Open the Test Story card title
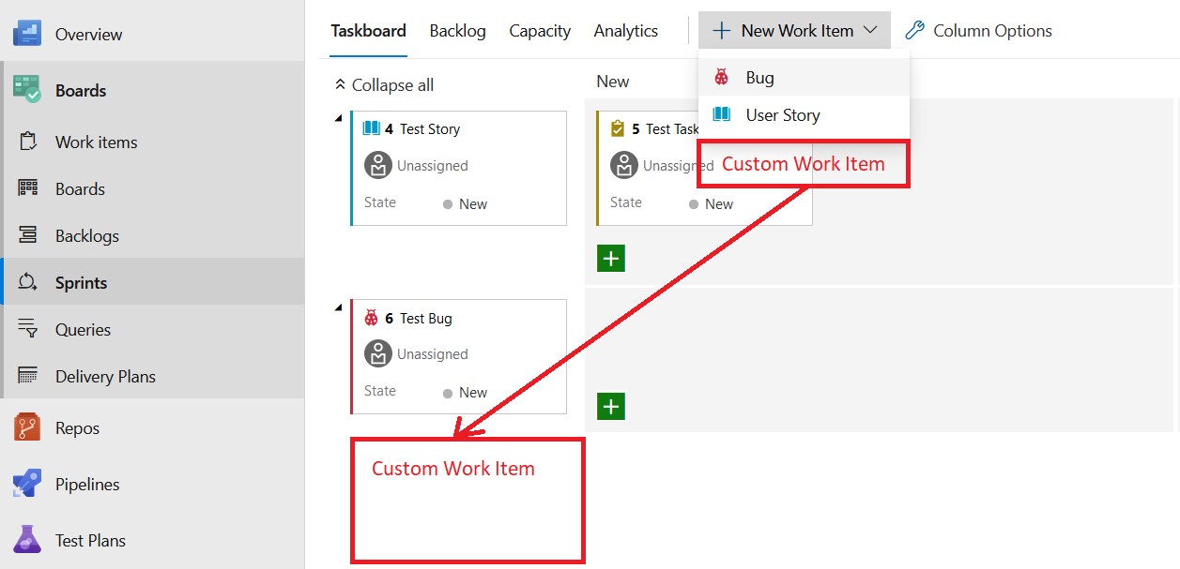 (x=430, y=129)
